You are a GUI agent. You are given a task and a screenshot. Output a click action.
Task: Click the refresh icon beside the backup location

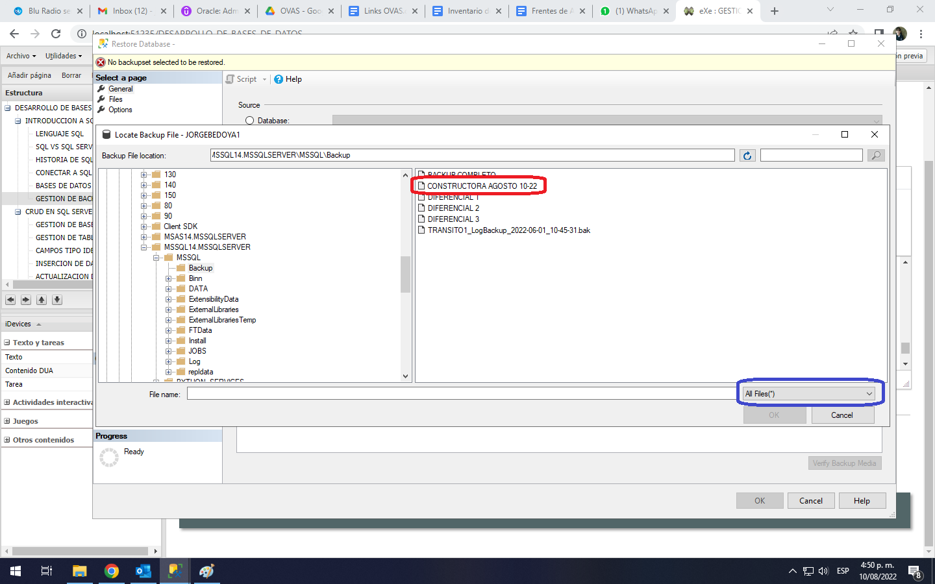(747, 156)
